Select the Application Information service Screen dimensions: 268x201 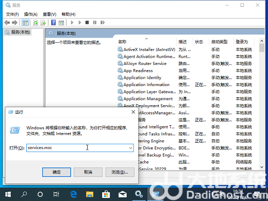(x=186, y=85)
